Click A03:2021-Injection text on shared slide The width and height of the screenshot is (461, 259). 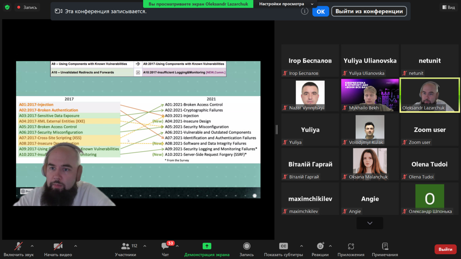(182, 116)
